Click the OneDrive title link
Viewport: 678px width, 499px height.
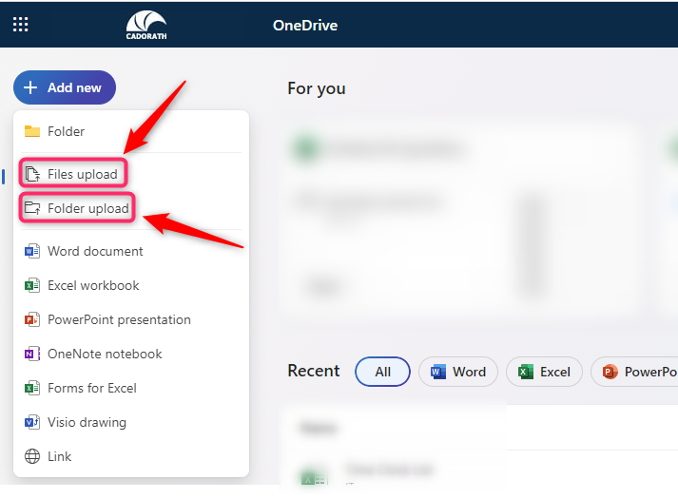[305, 25]
